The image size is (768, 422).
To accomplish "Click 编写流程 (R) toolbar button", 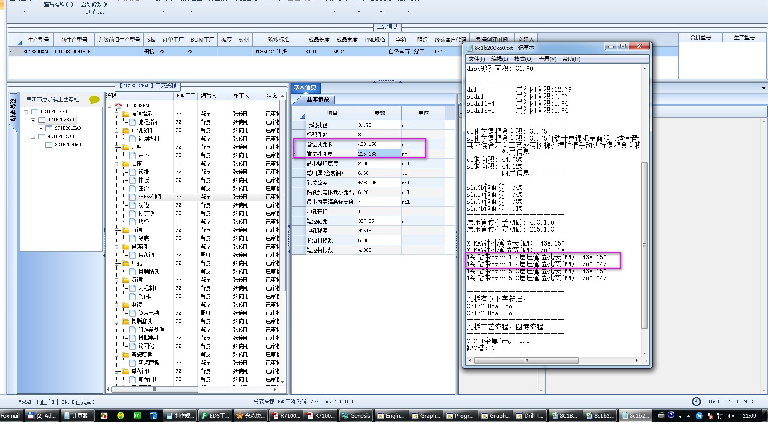I will click(58, 4).
